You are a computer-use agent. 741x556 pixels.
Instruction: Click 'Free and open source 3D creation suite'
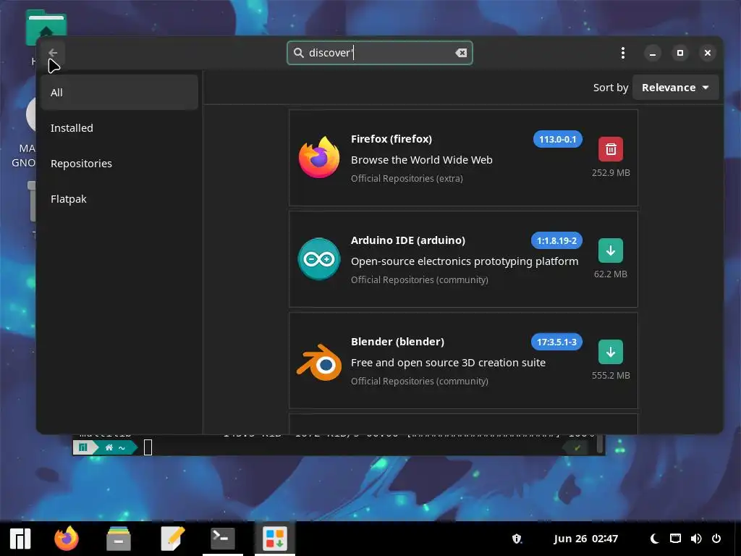tap(448, 363)
